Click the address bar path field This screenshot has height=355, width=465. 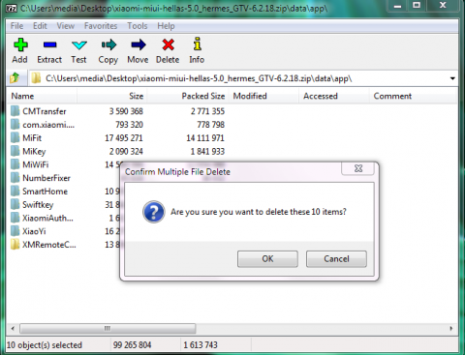(x=238, y=78)
